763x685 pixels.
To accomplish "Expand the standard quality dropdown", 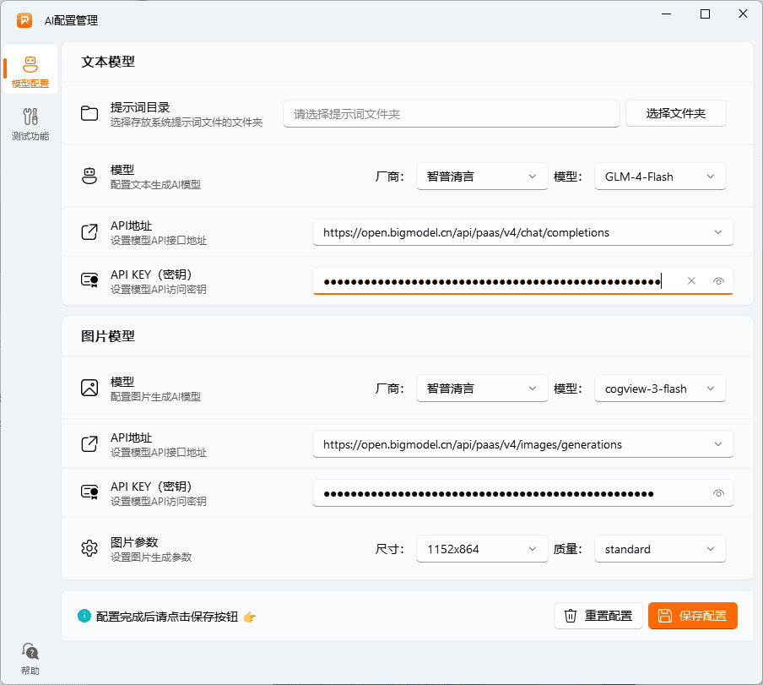I will 660,549.
